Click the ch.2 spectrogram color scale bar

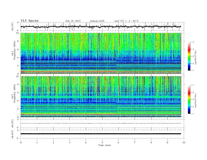[x=189, y=99]
